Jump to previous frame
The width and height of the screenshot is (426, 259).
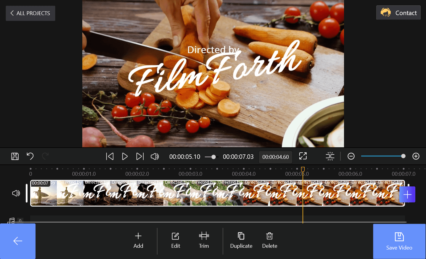tap(110, 156)
